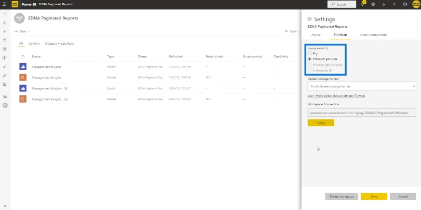Click the Workspace Connection URL field

point(362,113)
